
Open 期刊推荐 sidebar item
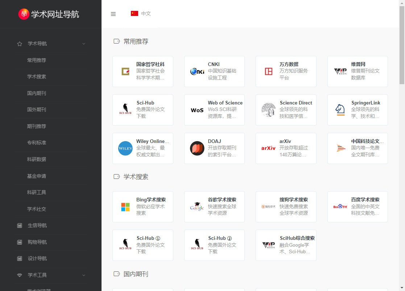coord(37,126)
